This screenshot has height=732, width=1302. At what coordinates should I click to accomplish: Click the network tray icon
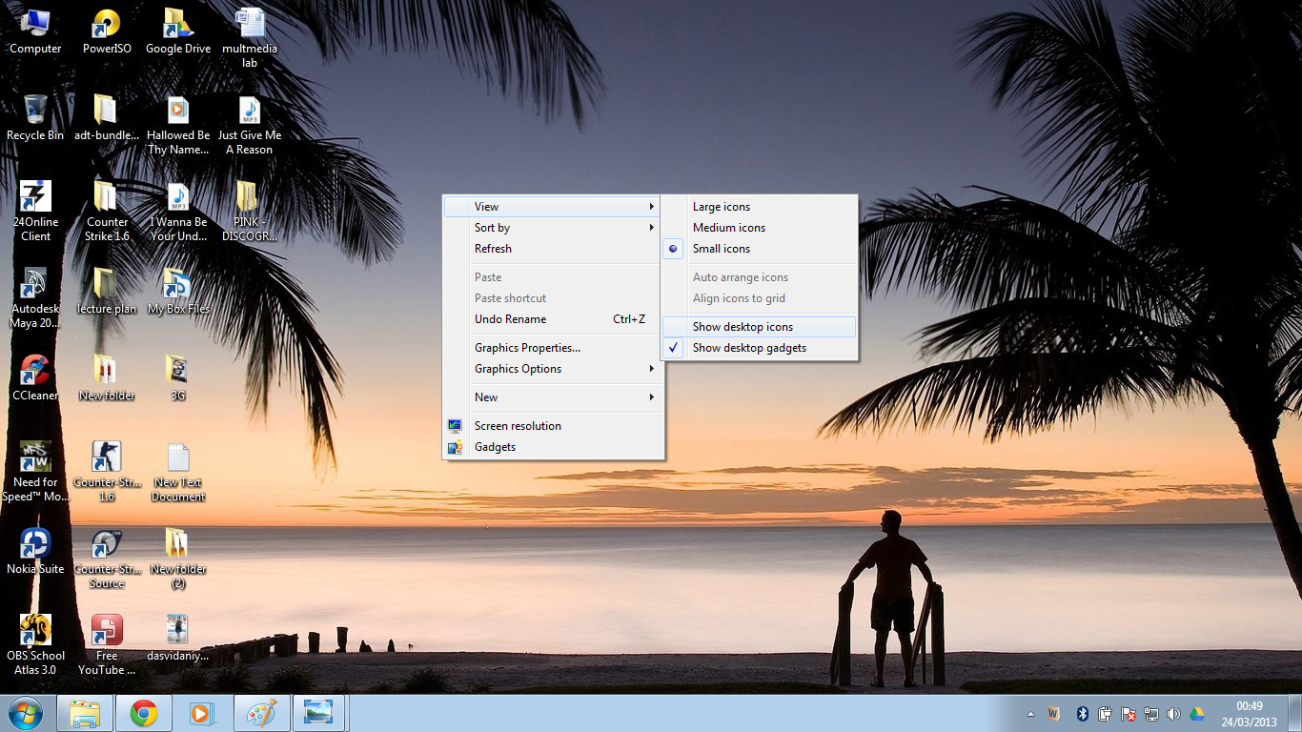(x=1150, y=714)
